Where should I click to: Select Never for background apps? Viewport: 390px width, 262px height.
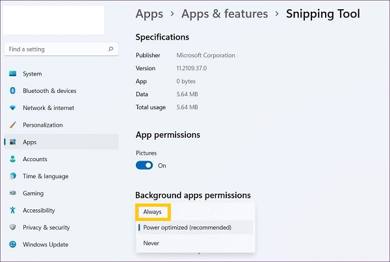pos(195,243)
